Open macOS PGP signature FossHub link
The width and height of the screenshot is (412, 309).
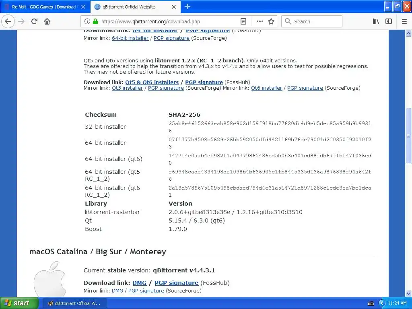tap(176, 283)
